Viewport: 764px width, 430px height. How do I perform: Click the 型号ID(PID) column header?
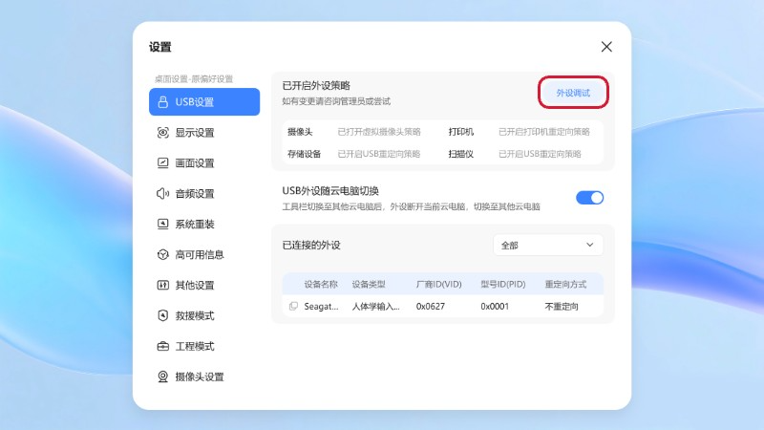[503, 284]
